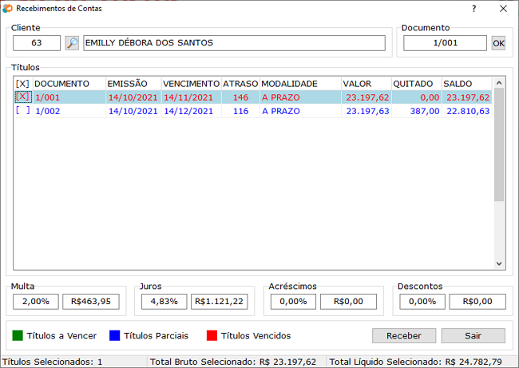Click the client name field EMILLY DÉBORA DOS SANTOS
The height and width of the screenshot is (368, 519).
point(234,43)
